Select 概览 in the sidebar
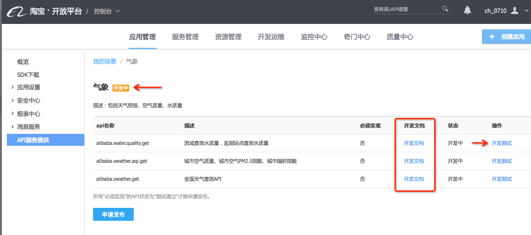 23,62
